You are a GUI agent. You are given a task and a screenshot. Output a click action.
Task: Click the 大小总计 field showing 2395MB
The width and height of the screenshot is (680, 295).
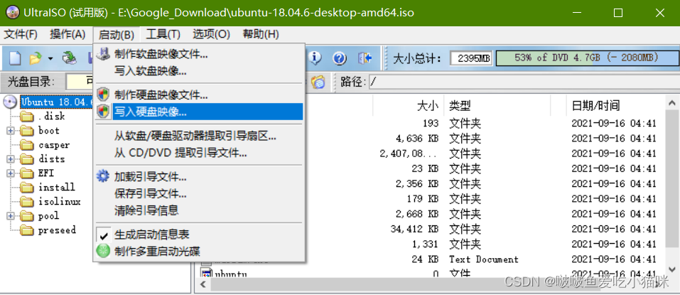(x=471, y=58)
